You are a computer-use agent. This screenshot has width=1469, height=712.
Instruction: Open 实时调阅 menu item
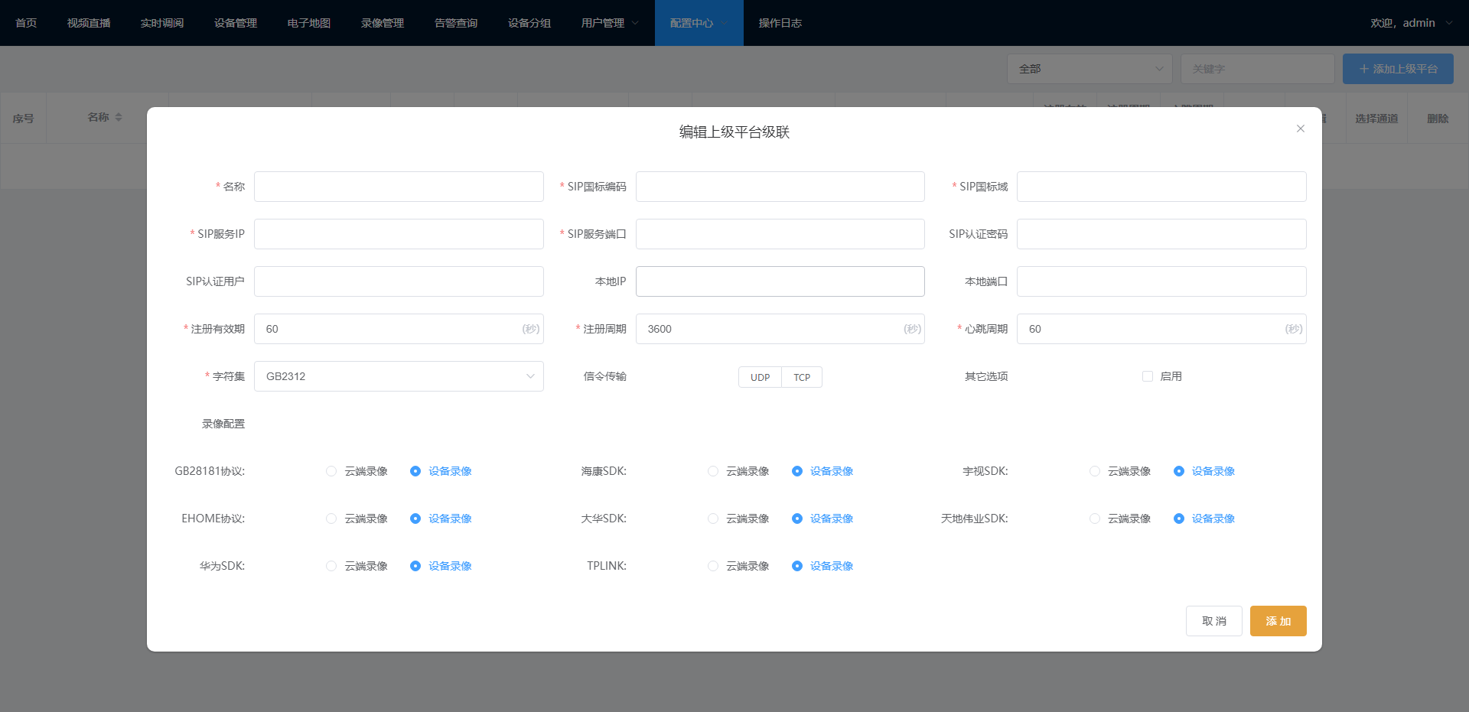click(162, 23)
